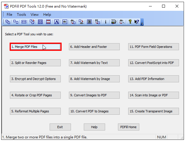Click the PostScript to PDF 'PS' icon
This screenshot has height=141, width=186.
click(x=98, y=22)
